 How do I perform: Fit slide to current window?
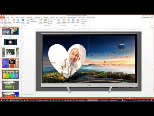coord(153,98)
